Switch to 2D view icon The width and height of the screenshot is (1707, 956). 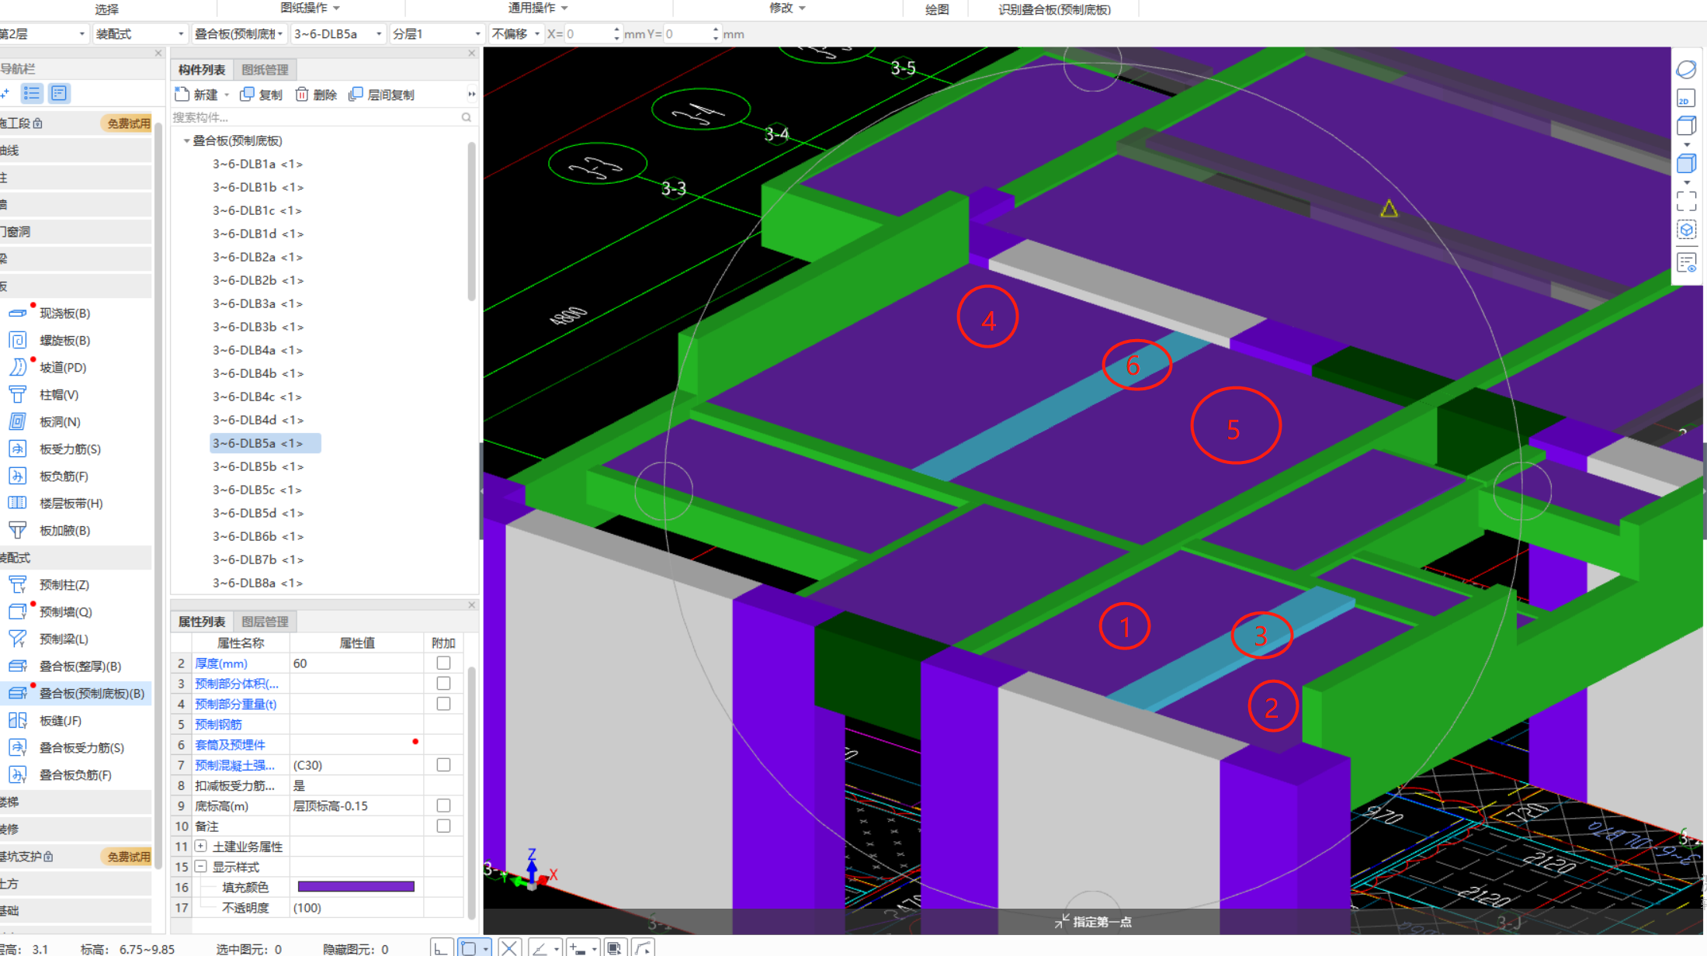[1686, 99]
